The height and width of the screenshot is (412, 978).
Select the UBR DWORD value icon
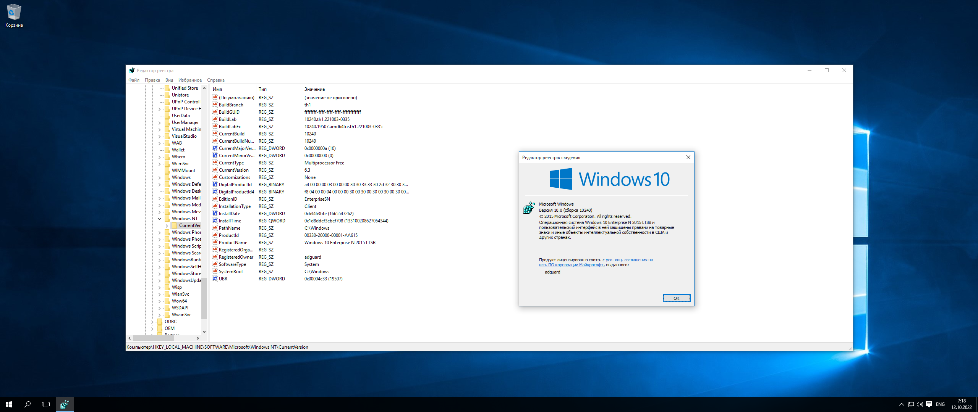215,279
